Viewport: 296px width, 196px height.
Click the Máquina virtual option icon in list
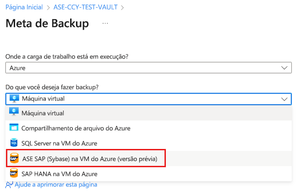point(14,113)
